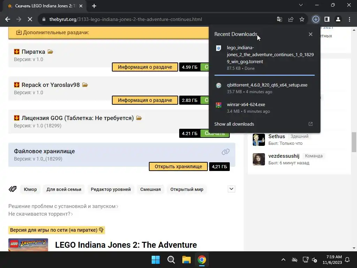The image size is (357, 268).
Task: Open the notifications bell
Action: click(347, 260)
